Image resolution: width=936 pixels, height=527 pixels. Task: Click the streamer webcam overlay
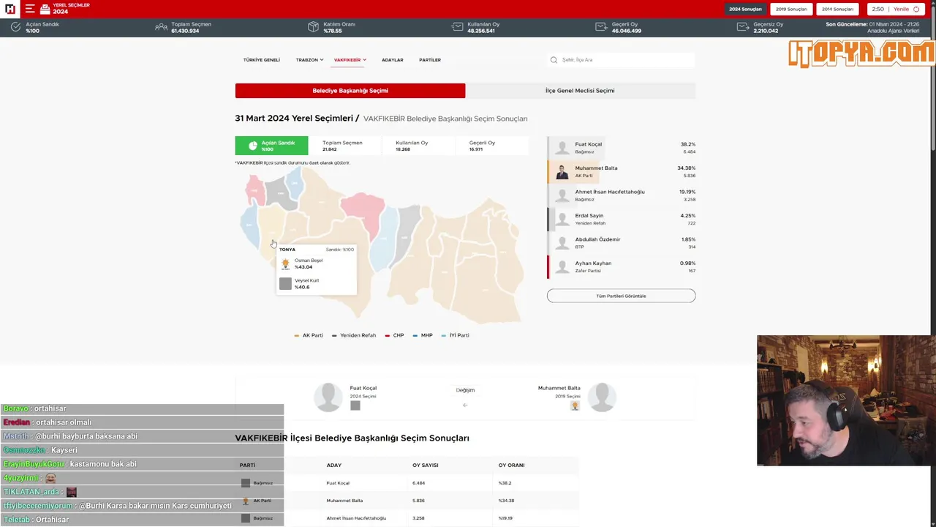(846, 400)
